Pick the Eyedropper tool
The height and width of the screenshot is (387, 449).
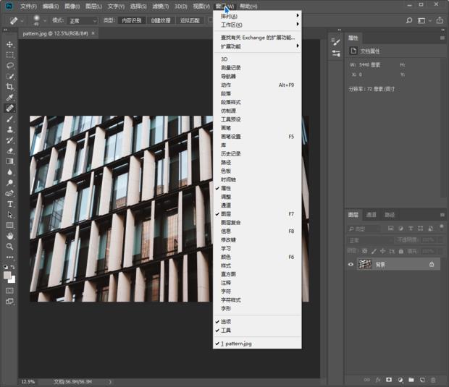coord(10,97)
